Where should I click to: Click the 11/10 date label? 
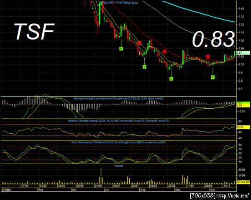(x=227, y=186)
